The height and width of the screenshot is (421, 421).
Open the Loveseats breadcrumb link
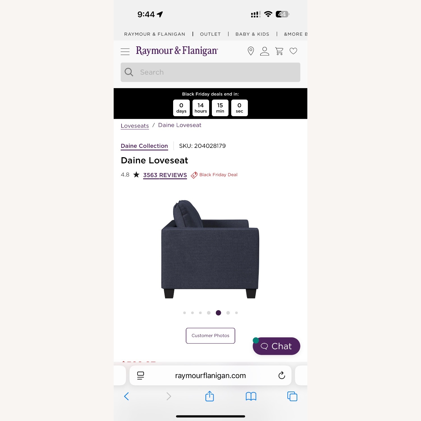[135, 126]
